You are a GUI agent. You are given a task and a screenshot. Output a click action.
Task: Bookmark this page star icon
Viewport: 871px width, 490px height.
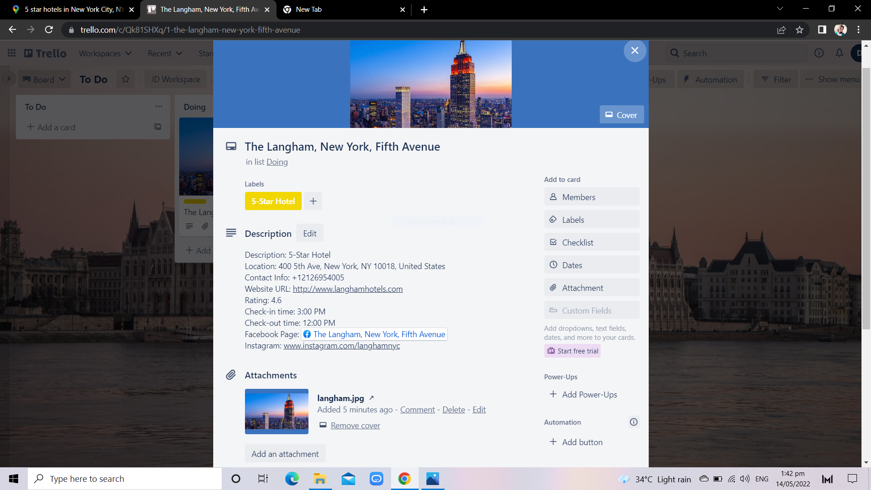pyautogui.click(x=799, y=29)
